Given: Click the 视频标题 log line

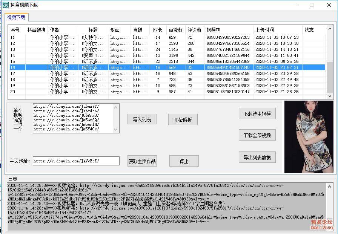Looking at the screenshot, I should 117,203.
